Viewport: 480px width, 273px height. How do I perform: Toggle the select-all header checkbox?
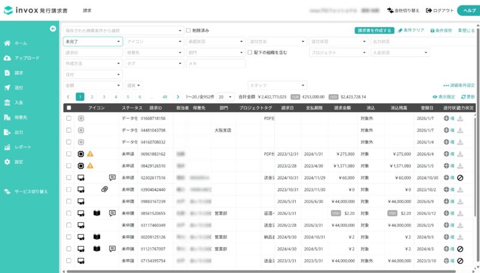69,108
